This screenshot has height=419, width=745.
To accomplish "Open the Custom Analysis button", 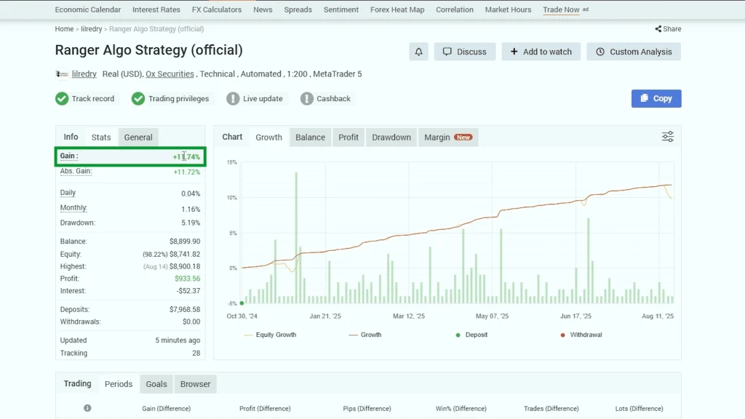I will [x=634, y=52].
